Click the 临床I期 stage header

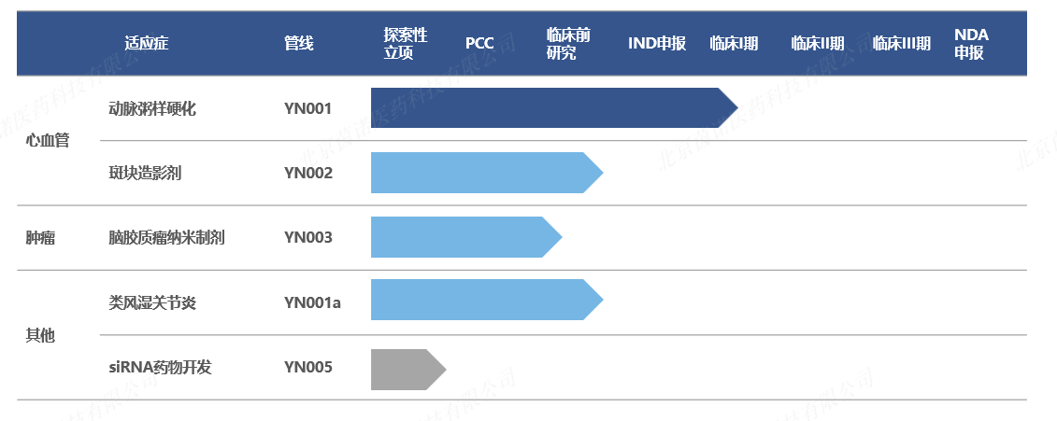(734, 44)
